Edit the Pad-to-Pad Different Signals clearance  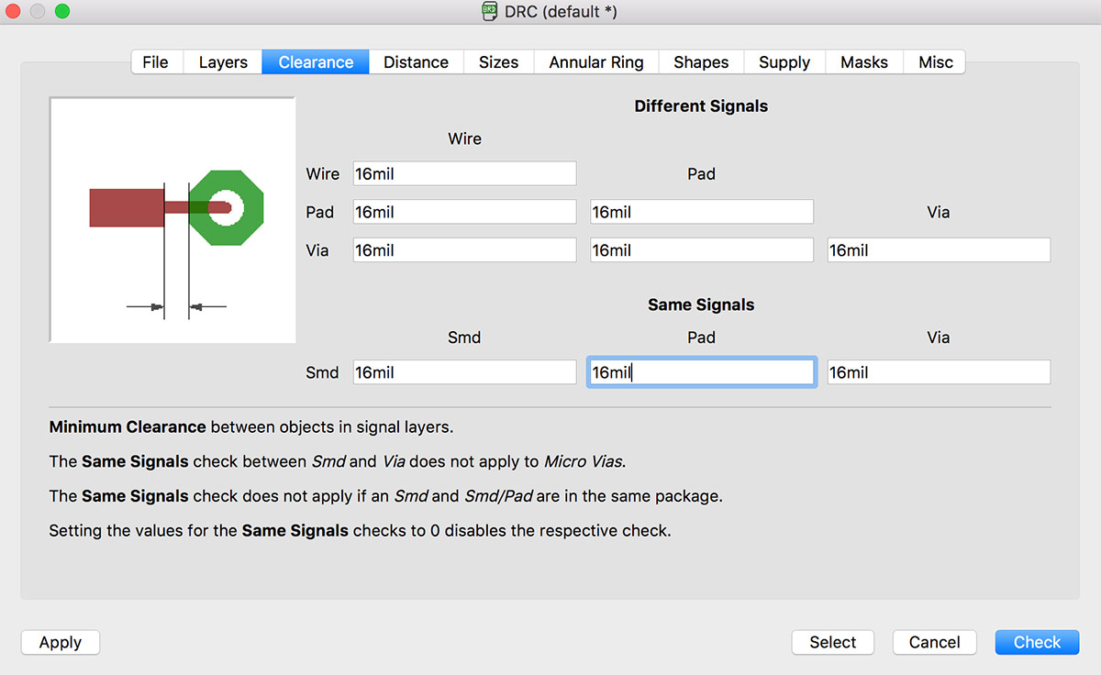click(x=701, y=211)
